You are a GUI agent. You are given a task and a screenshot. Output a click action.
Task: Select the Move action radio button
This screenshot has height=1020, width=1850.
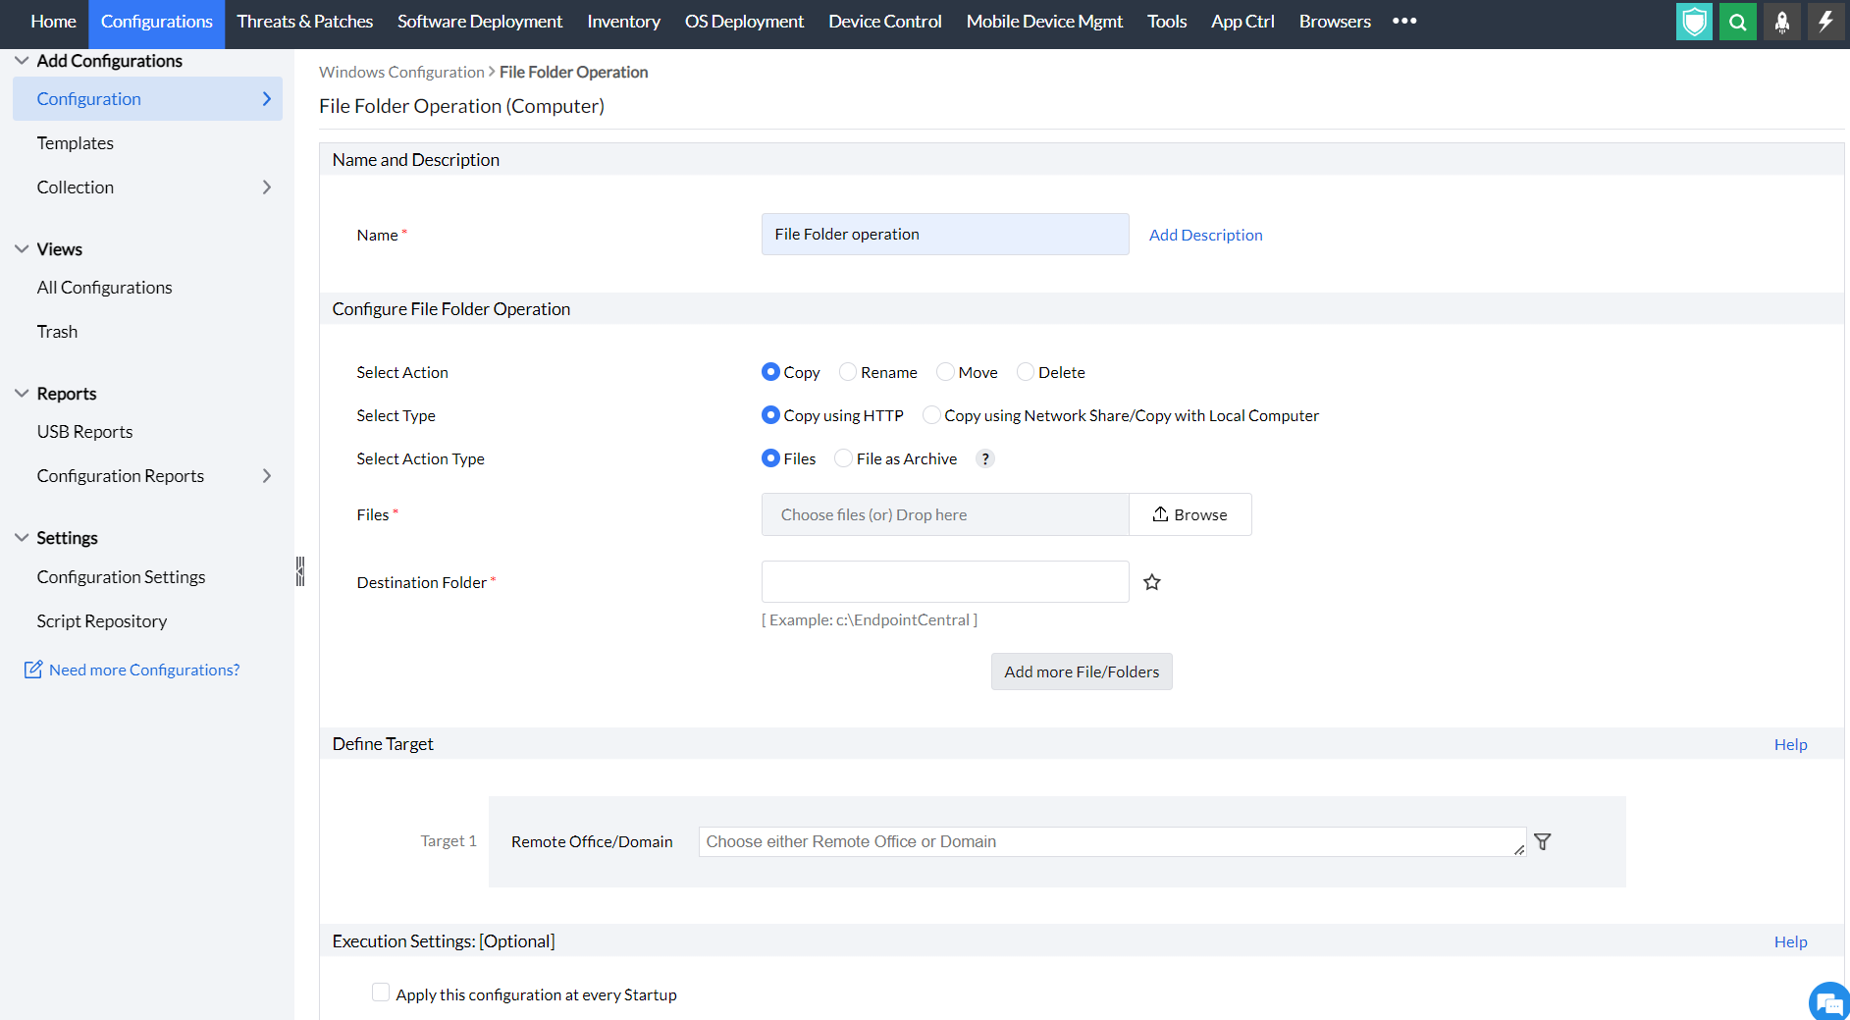(946, 372)
